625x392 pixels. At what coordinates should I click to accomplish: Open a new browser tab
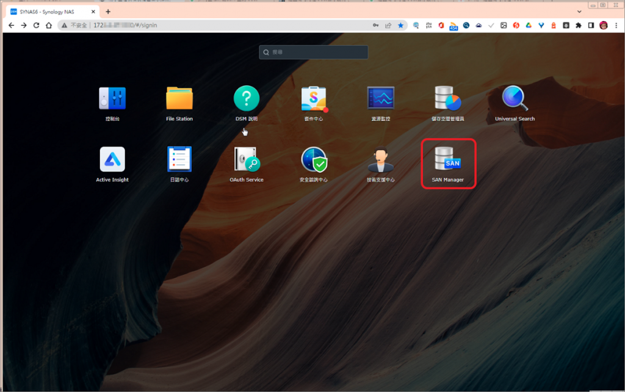click(x=108, y=12)
